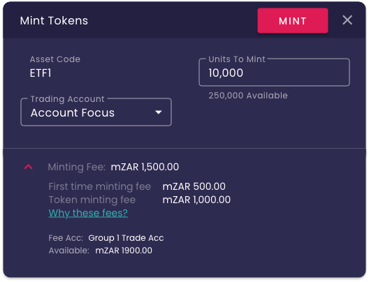Click the Available mZAR 1900.00 balance
This screenshot has width=369, height=282.
click(x=100, y=251)
